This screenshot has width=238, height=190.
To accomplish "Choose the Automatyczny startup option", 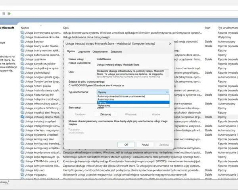I will tap(133, 99).
